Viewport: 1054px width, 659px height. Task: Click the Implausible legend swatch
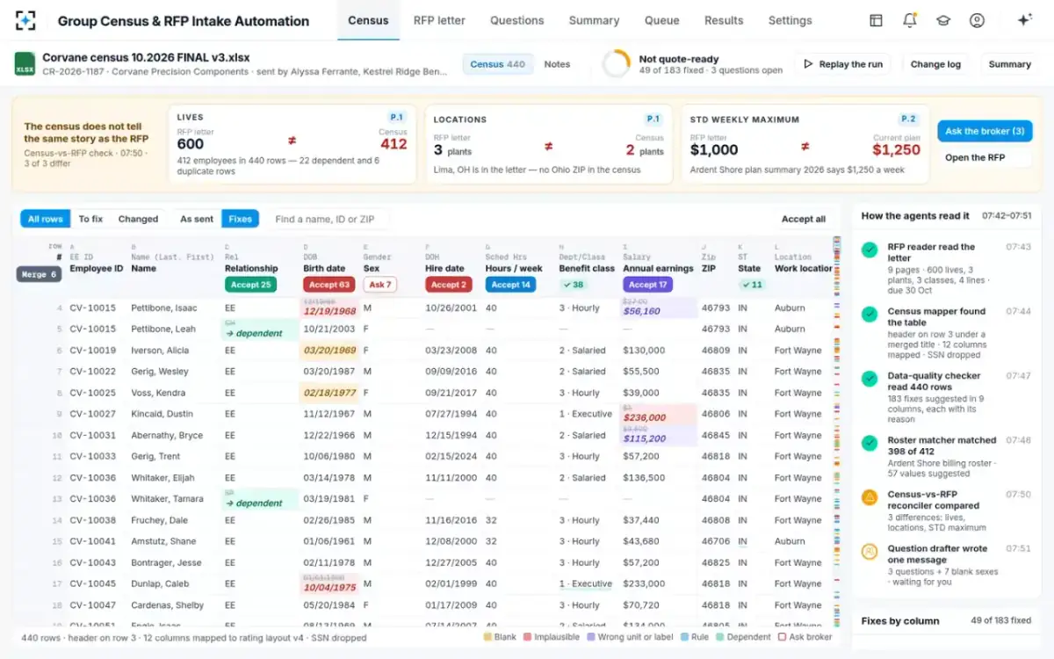(x=527, y=637)
